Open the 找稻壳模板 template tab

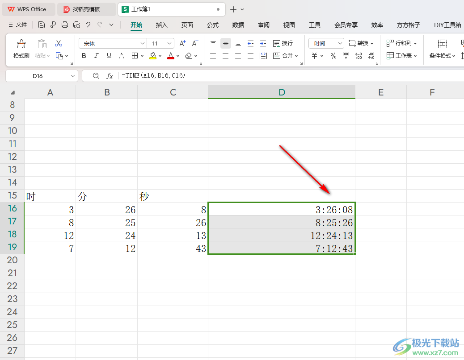86,9
